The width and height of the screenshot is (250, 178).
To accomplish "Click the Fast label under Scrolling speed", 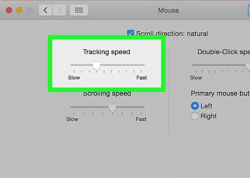I will click(141, 119).
